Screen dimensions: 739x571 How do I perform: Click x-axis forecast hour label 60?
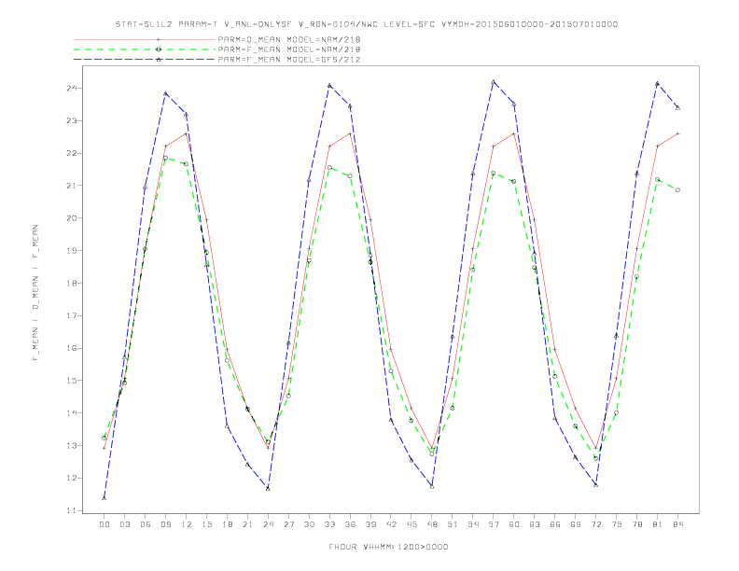click(x=514, y=524)
